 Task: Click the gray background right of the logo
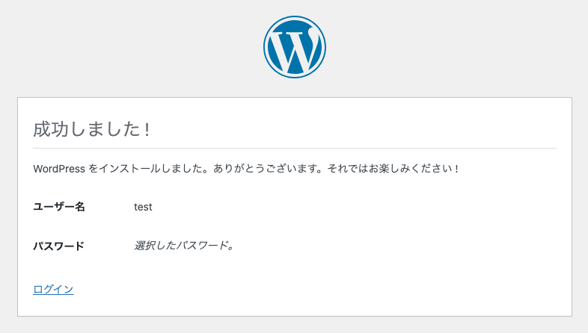click(449, 46)
